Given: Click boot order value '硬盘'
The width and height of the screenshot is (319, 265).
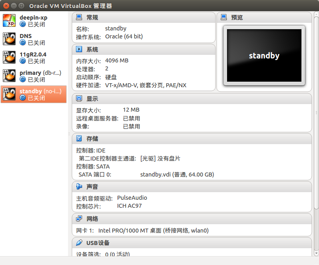Looking at the screenshot, I should coord(111,77).
